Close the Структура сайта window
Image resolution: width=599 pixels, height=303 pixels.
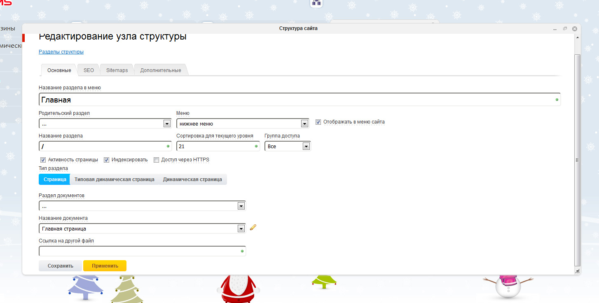tap(575, 28)
